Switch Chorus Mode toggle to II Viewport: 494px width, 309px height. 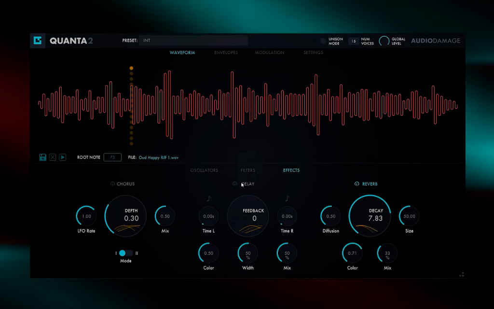click(x=126, y=253)
